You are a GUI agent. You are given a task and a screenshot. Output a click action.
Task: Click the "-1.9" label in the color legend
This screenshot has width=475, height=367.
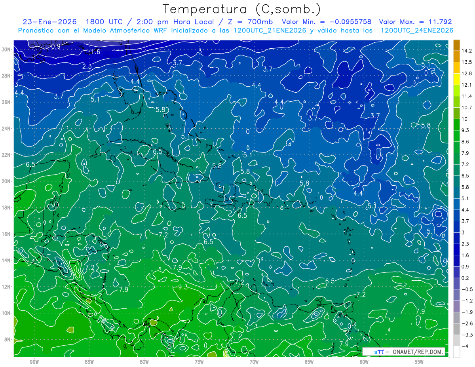point(467,312)
